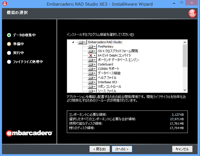This screenshot has width=200, height=156.
Task: Select the Embarcadero RAD Studio root item
Action: coord(105,42)
